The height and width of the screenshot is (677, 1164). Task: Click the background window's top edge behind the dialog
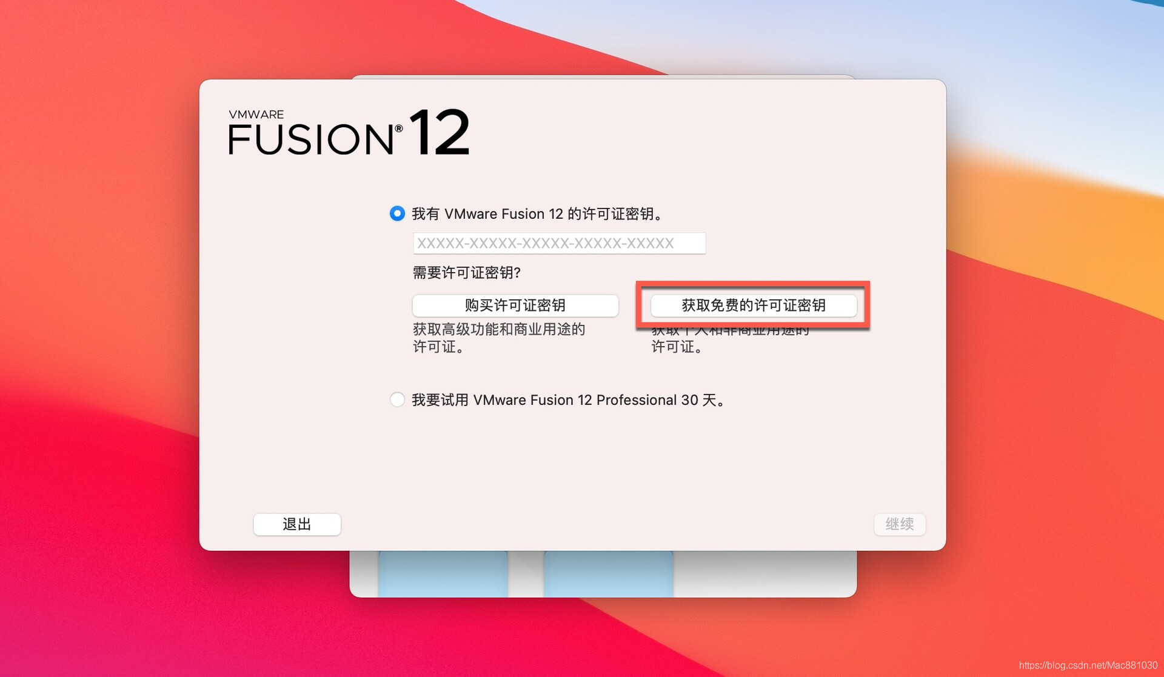pos(603,77)
